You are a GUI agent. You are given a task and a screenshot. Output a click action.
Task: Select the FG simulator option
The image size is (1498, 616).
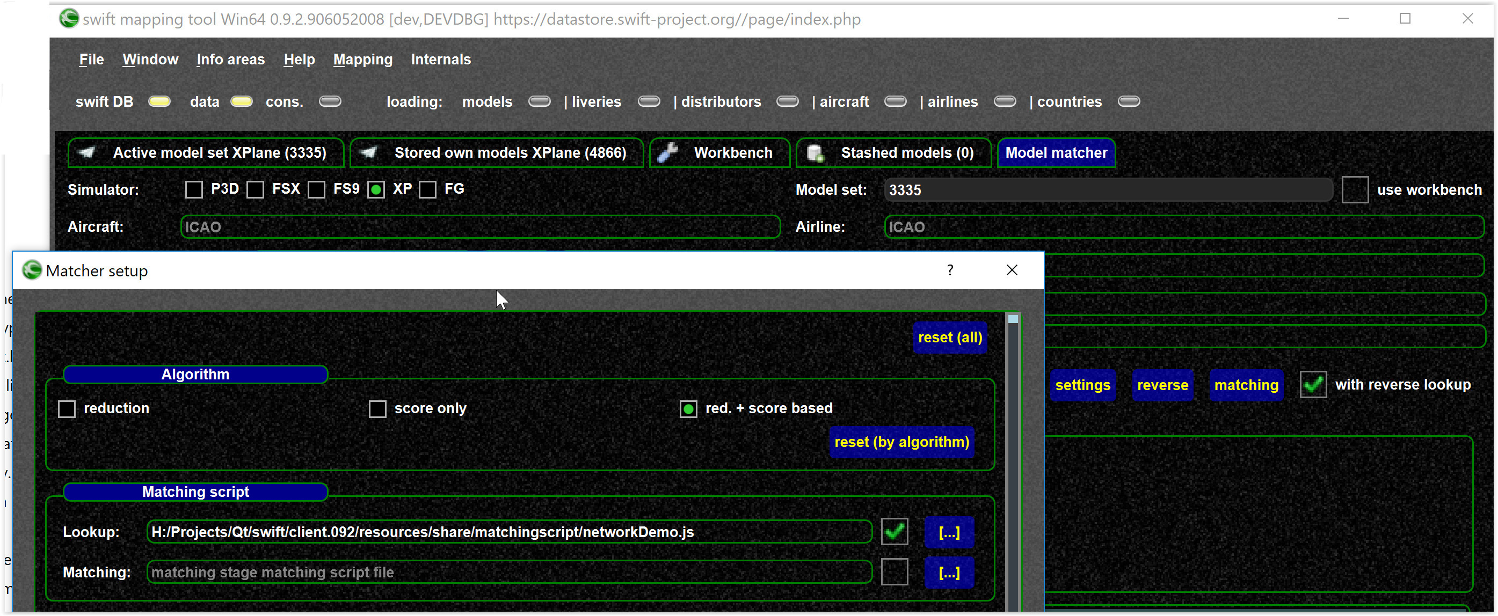[427, 189]
